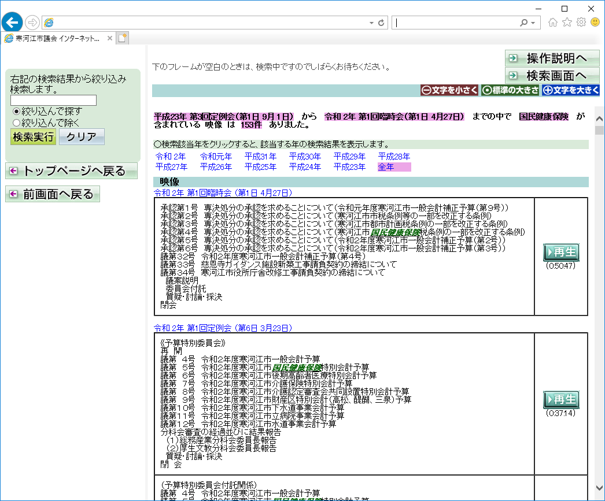
Task: Show results for 平成30年
Action: [305, 157]
